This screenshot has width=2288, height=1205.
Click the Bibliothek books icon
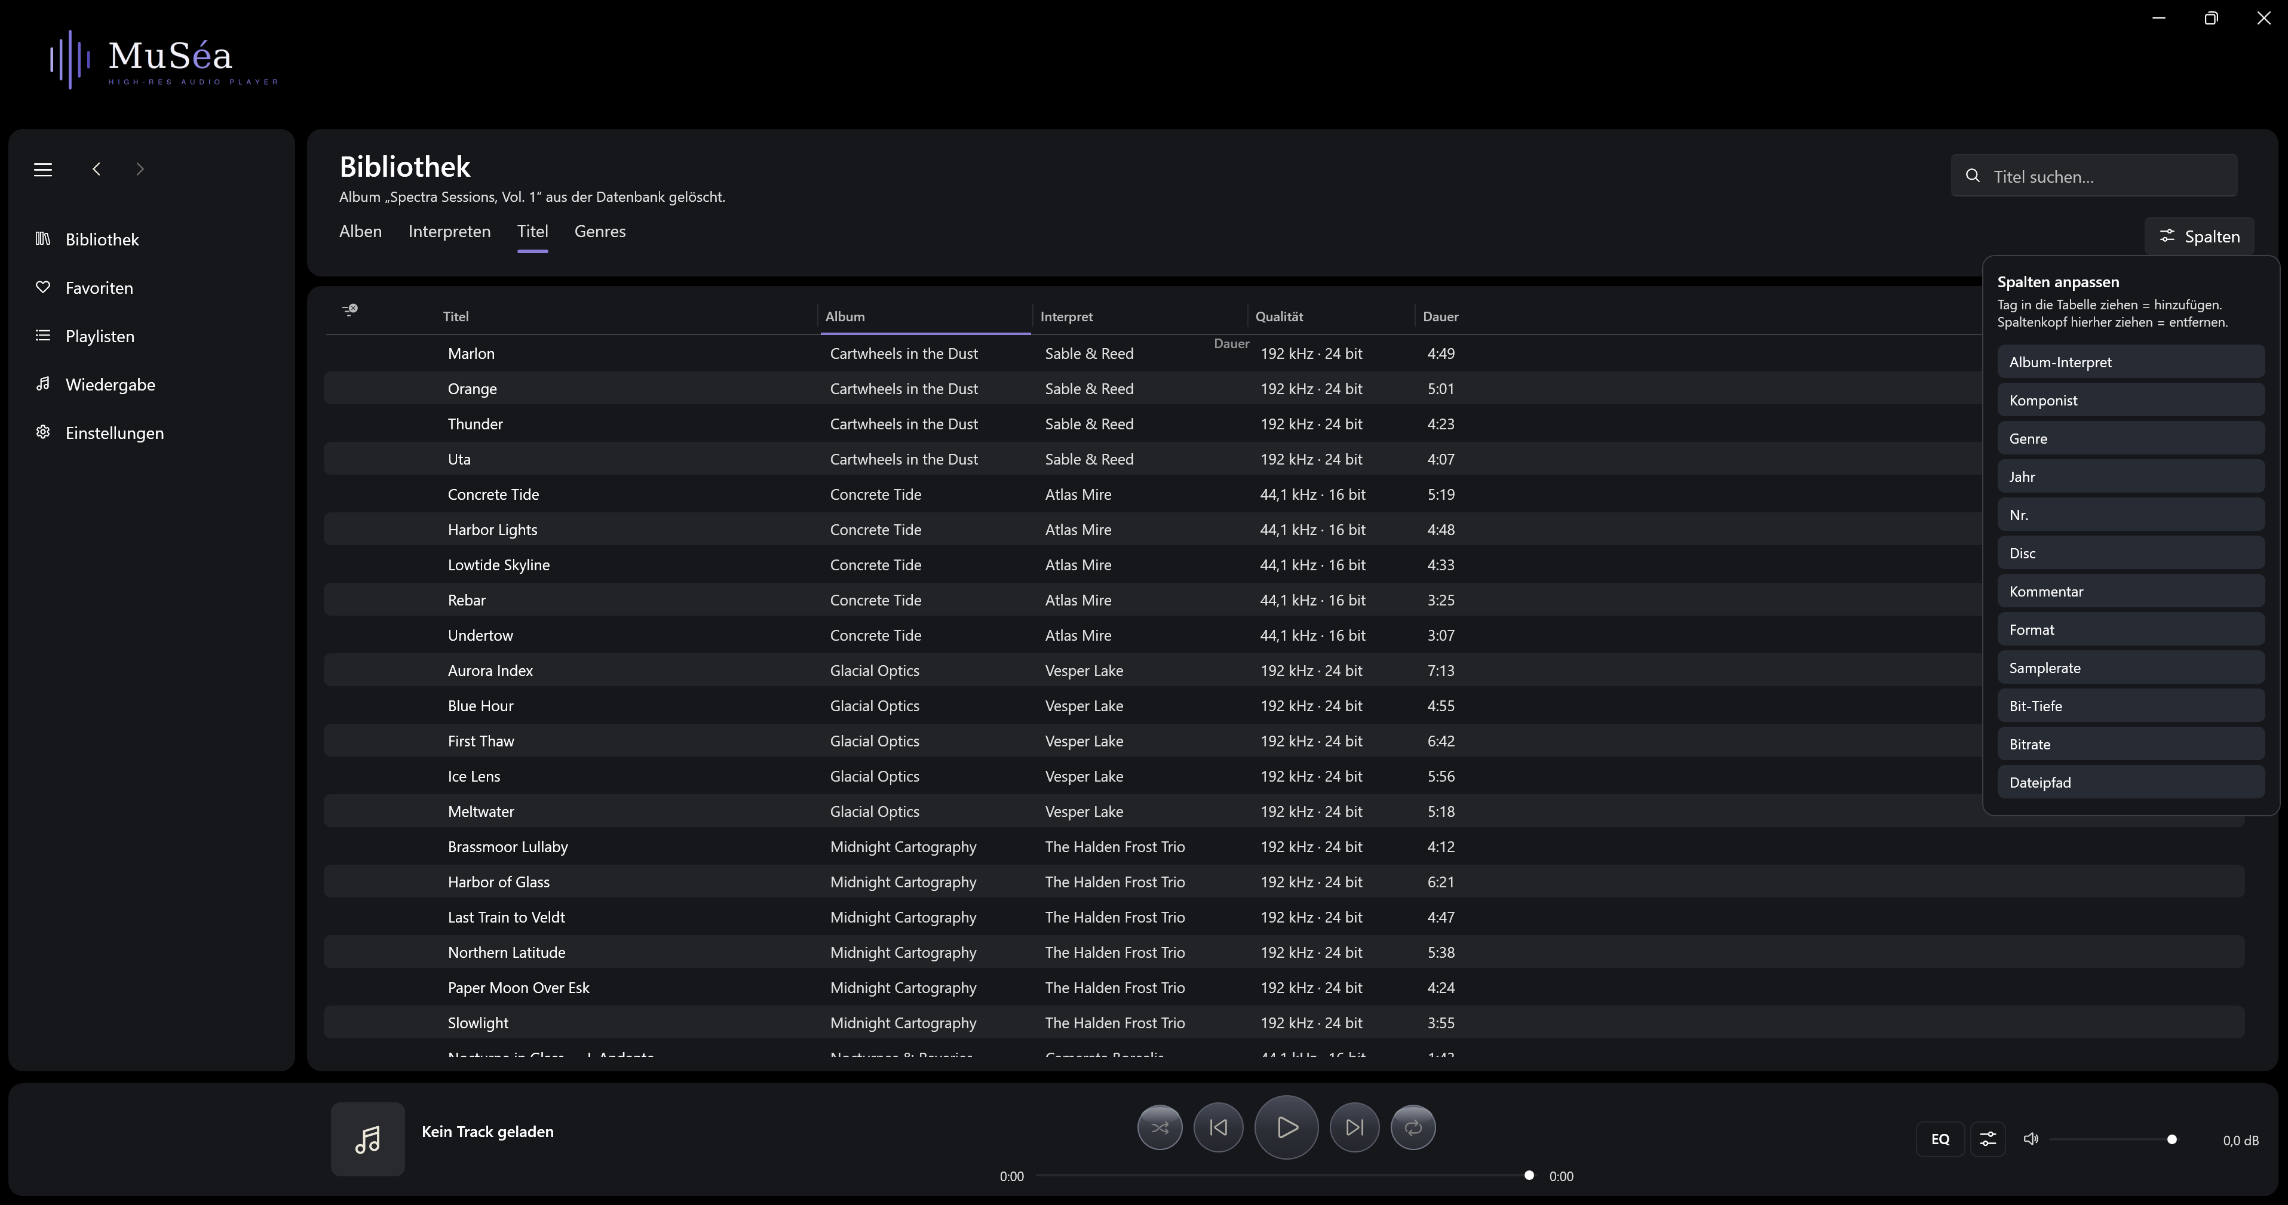42,238
